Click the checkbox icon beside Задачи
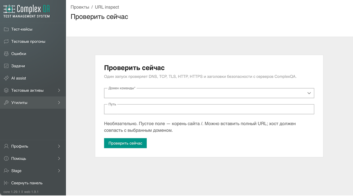Viewport: 353px width, 196px height. (x=6, y=66)
